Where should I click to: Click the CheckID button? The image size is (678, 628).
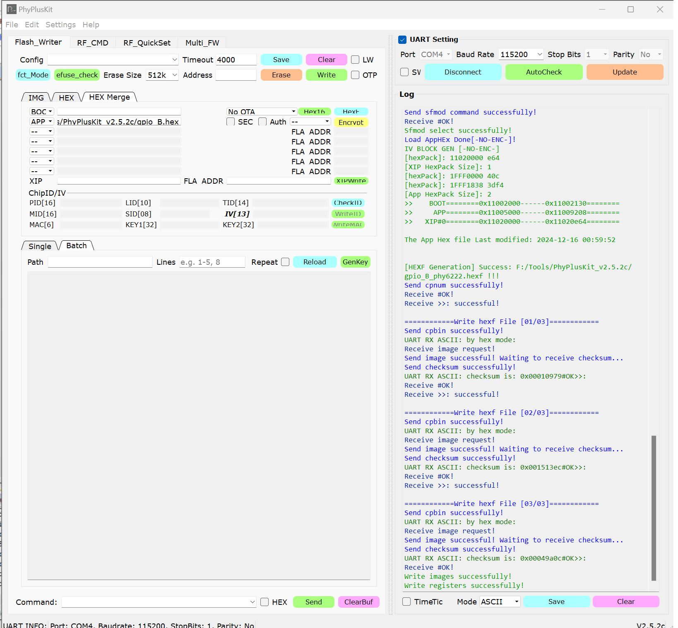348,203
